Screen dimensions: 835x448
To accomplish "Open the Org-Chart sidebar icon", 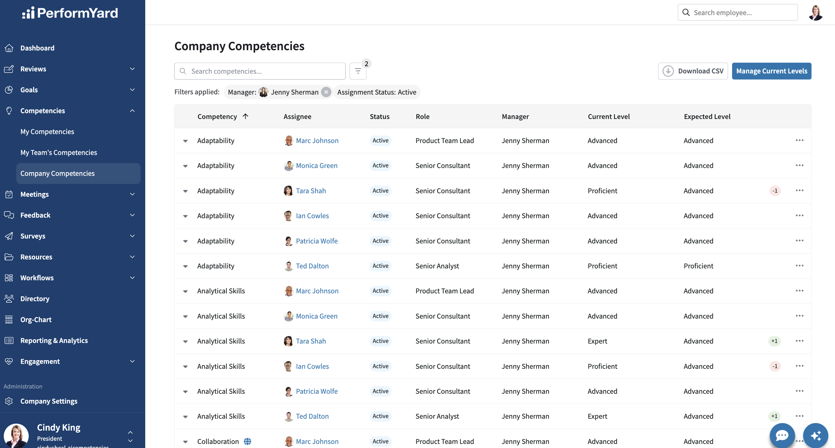I will coord(9,319).
